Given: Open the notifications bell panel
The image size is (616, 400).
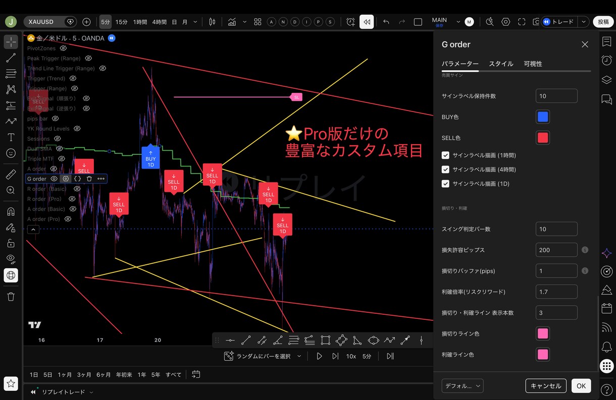Looking at the screenshot, I should pyautogui.click(x=607, y=347).
